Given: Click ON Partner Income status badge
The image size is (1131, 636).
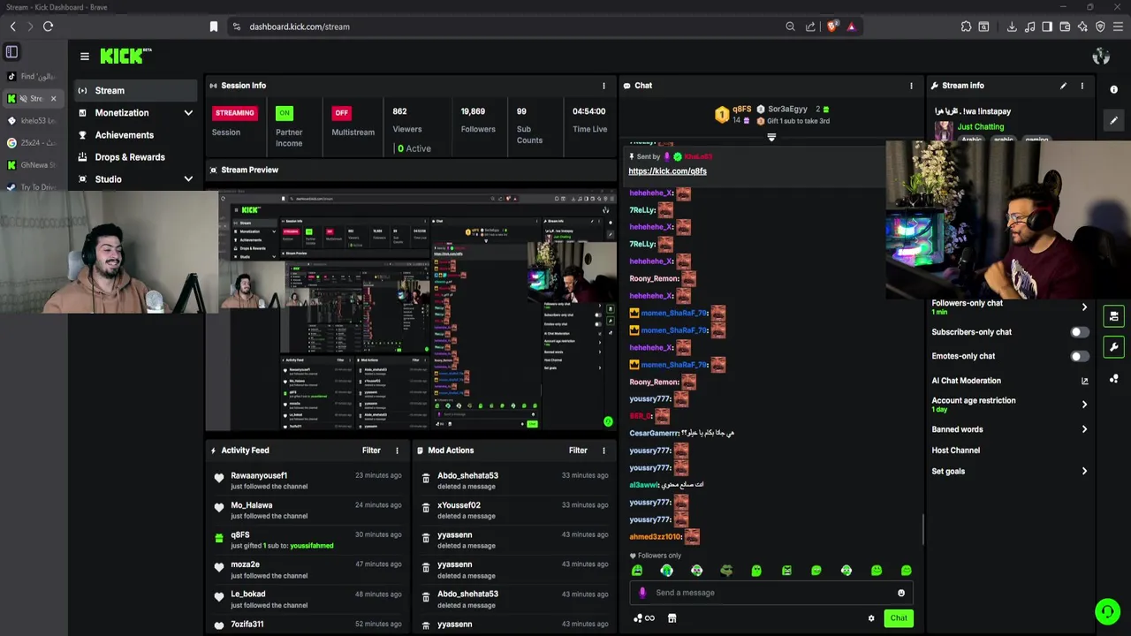Looking at the screenshot, I should point(284,113).
